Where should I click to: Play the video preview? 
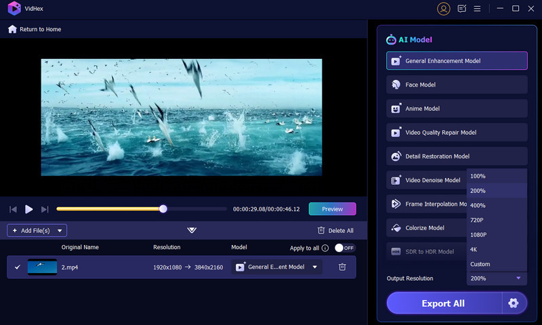[29, 209]
